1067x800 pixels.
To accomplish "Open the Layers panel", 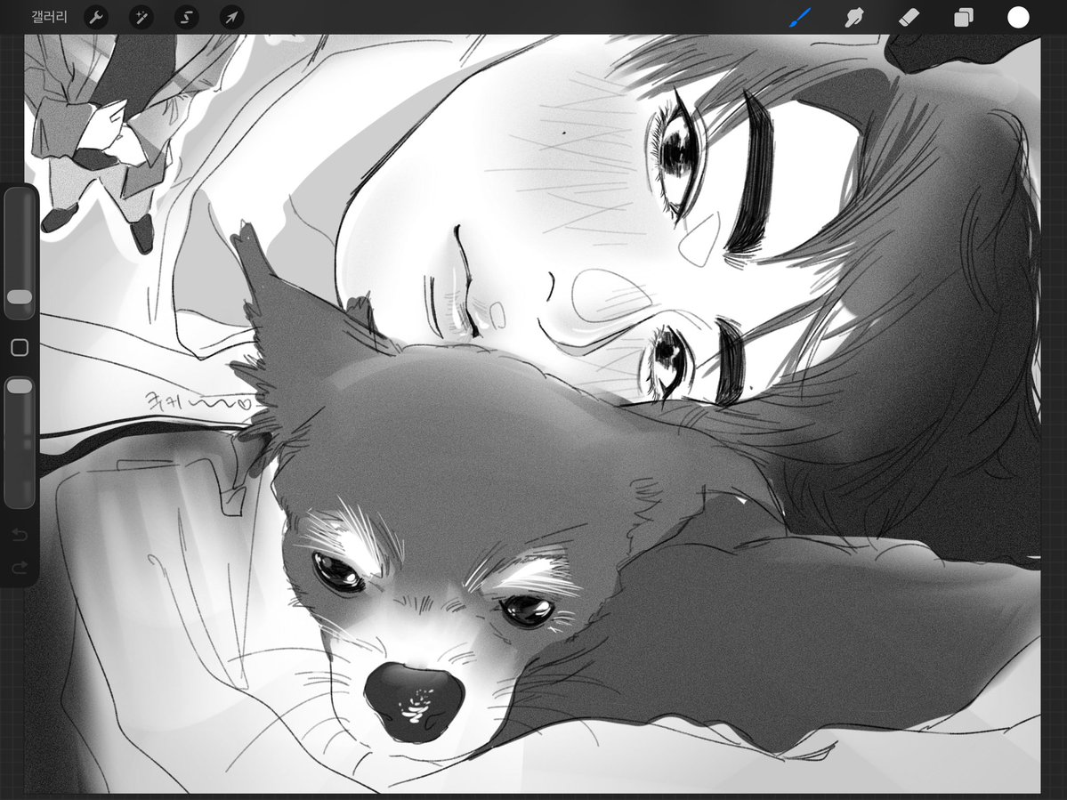I will tap(964, 17).
